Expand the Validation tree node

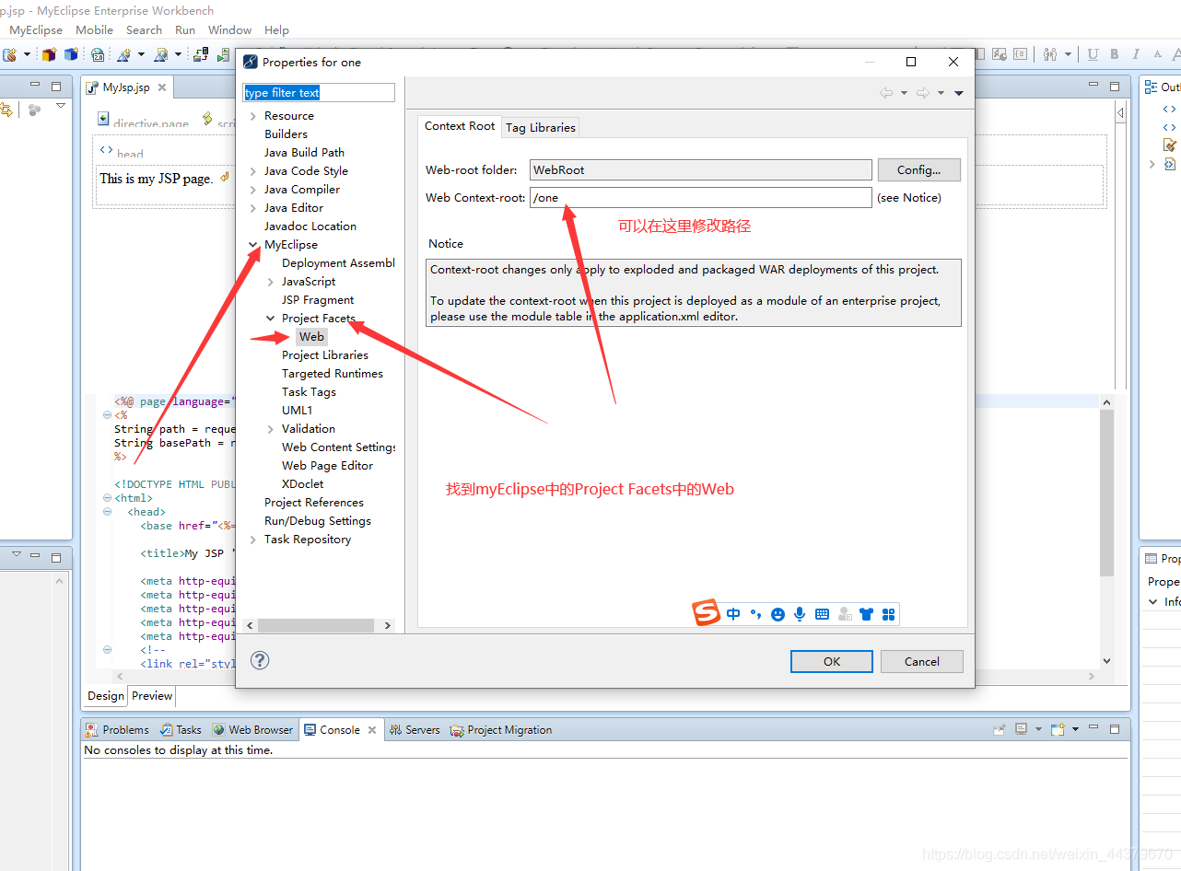pos(271,429)
